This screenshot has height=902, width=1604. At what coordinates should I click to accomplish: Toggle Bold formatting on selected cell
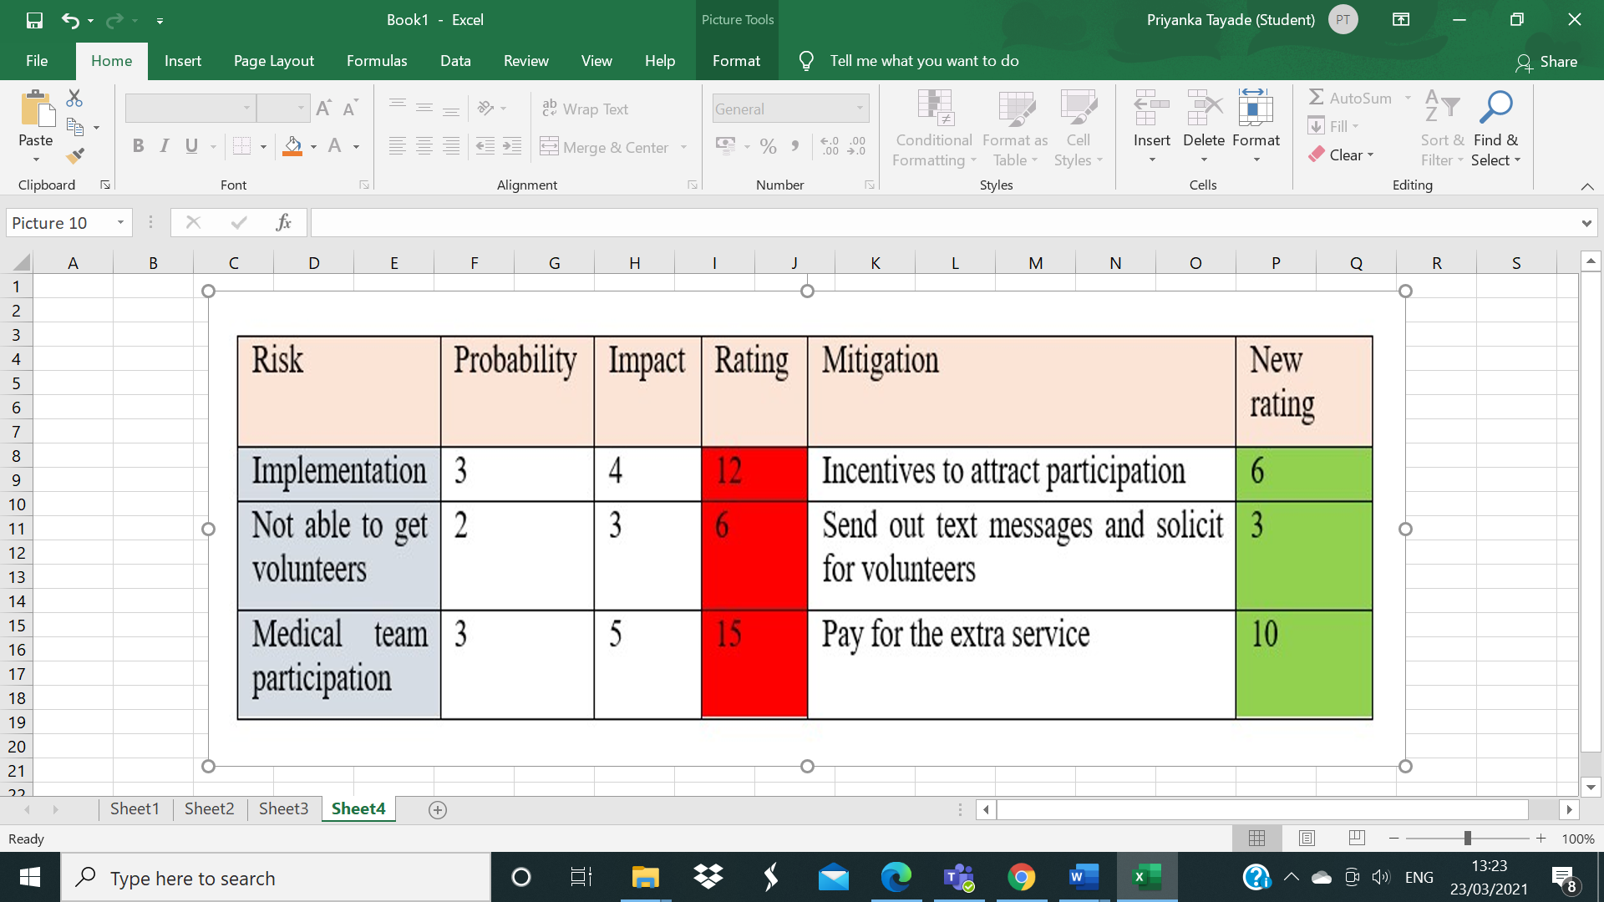coord(135,144)
